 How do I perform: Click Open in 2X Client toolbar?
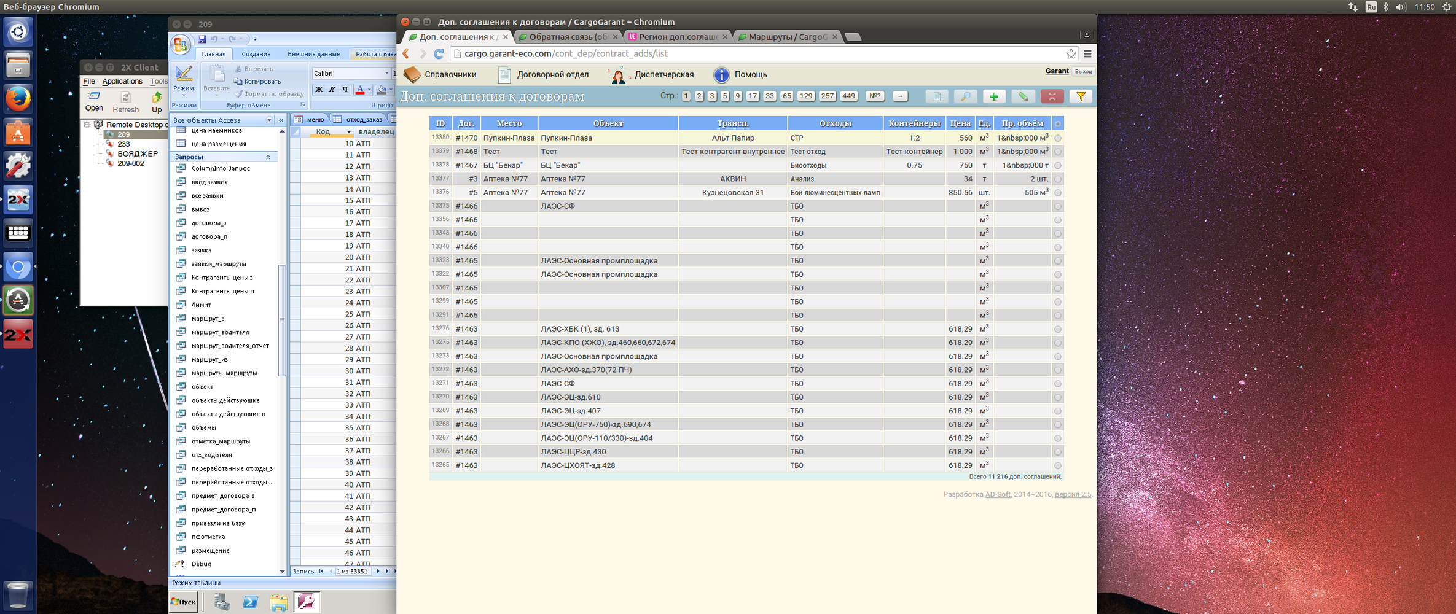[x=94, y=101]
